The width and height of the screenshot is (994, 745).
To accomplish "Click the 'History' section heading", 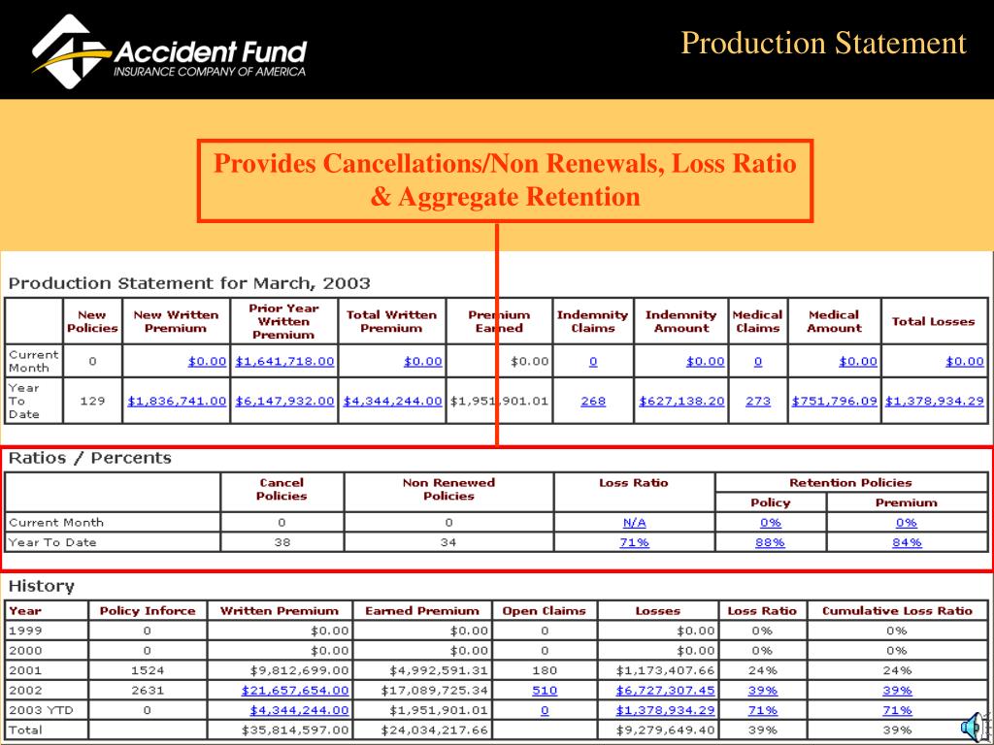I will coord(41,586).
